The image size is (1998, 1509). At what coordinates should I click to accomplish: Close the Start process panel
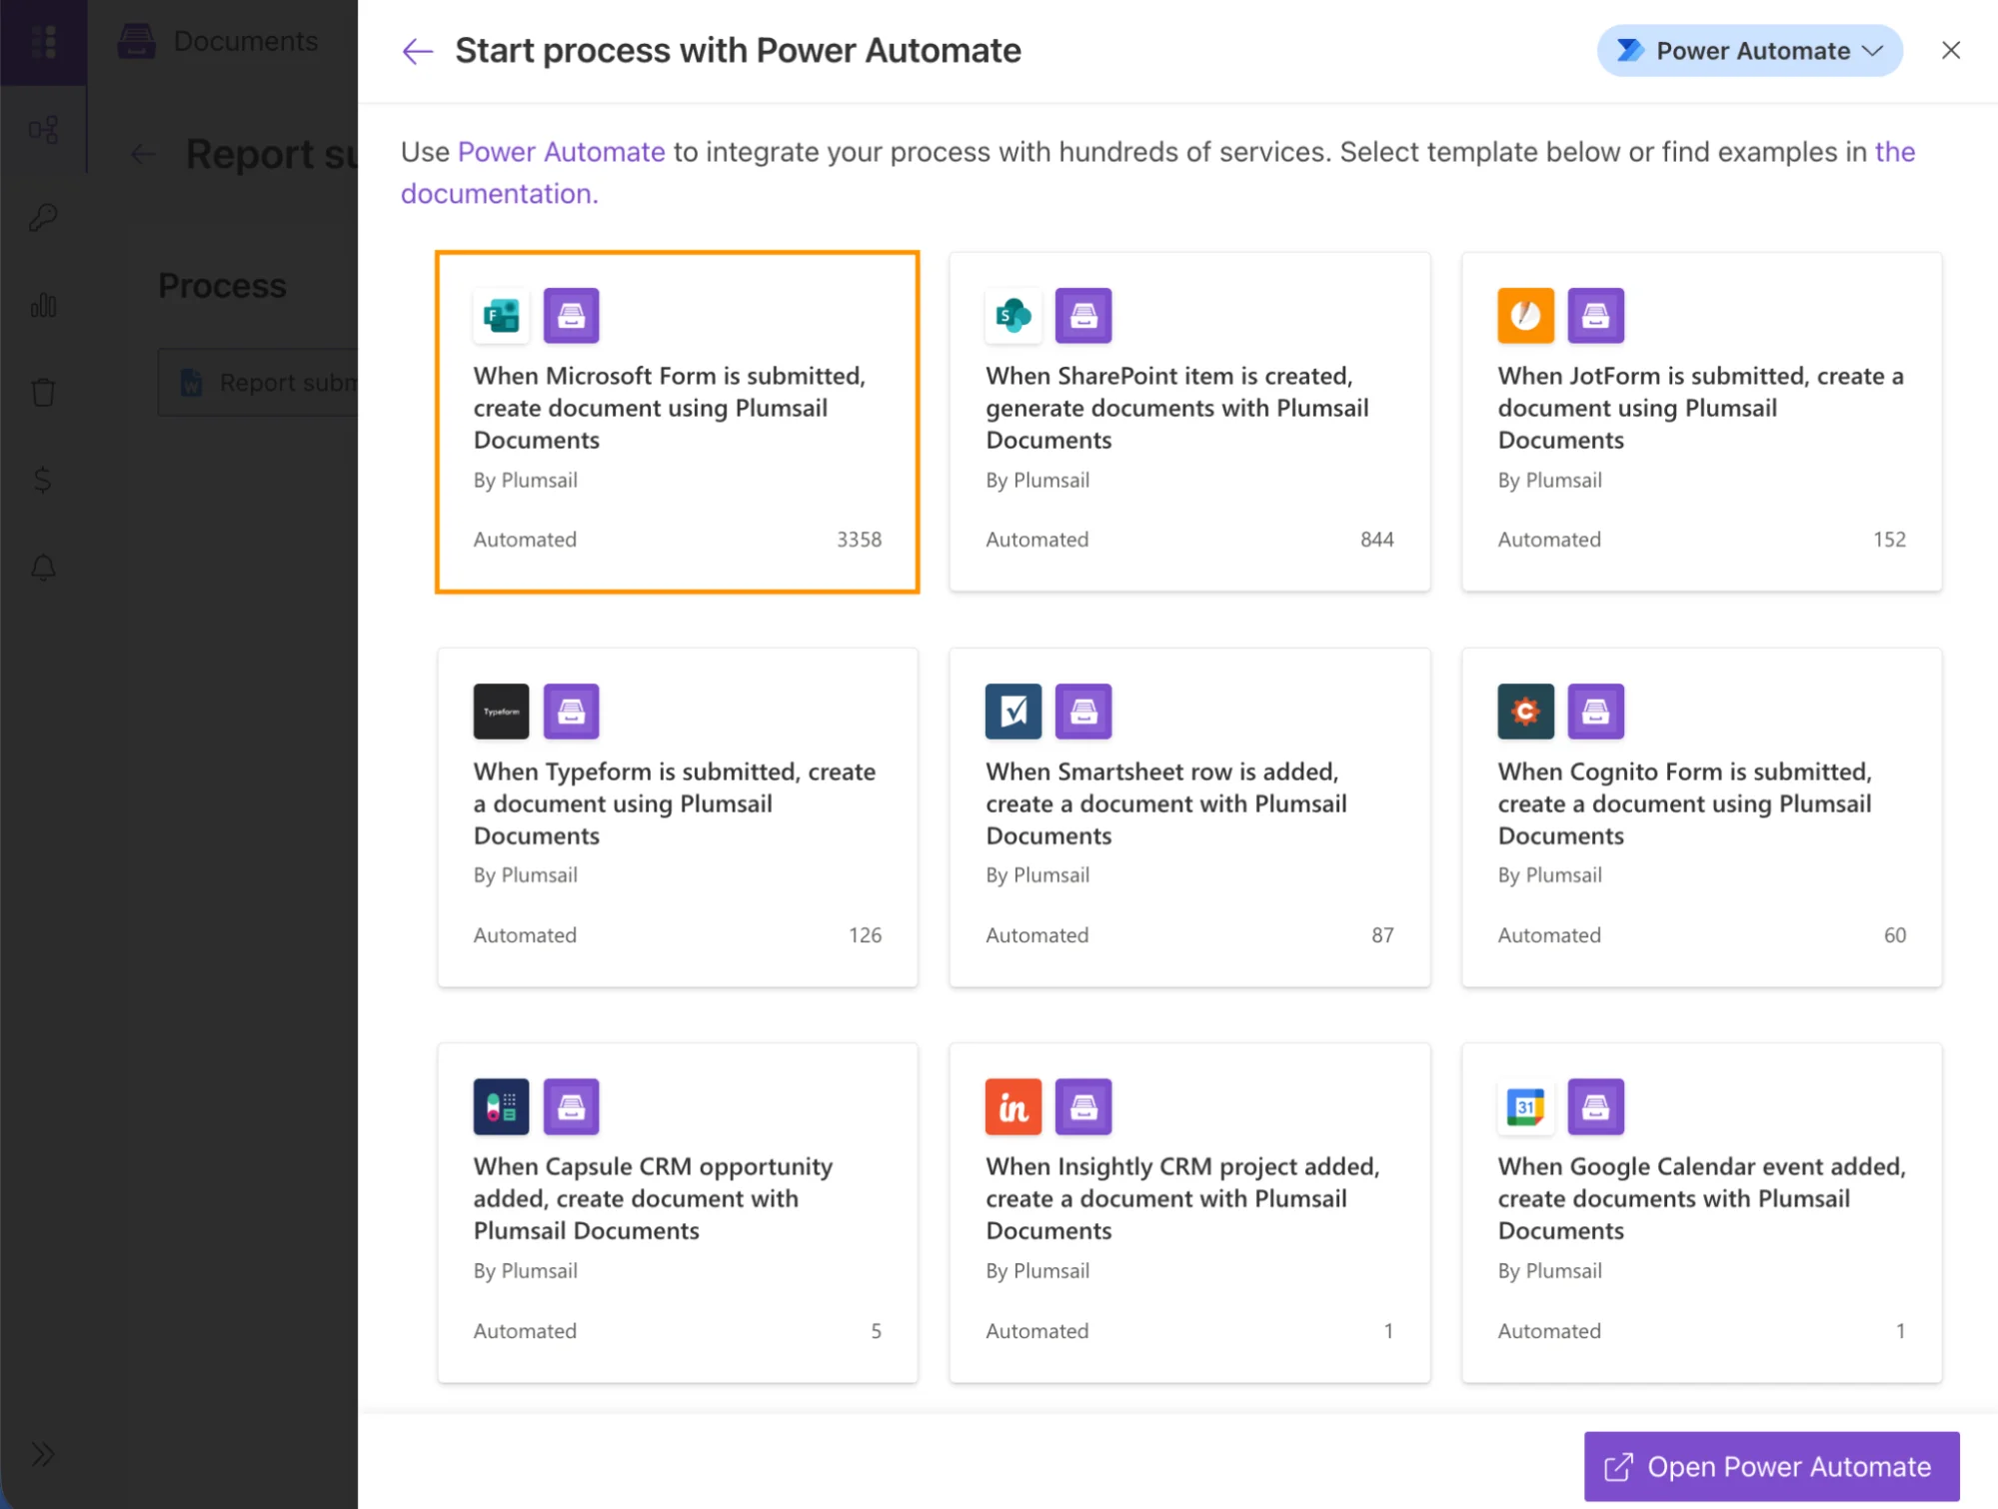tap(1950, 50)
